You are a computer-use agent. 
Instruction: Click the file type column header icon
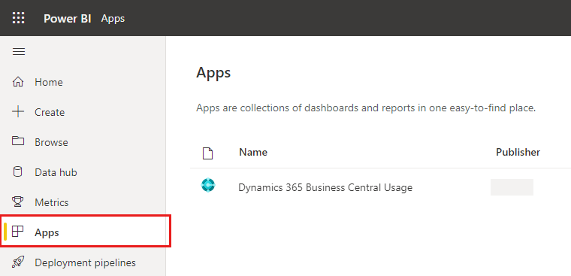coord(207,153)
